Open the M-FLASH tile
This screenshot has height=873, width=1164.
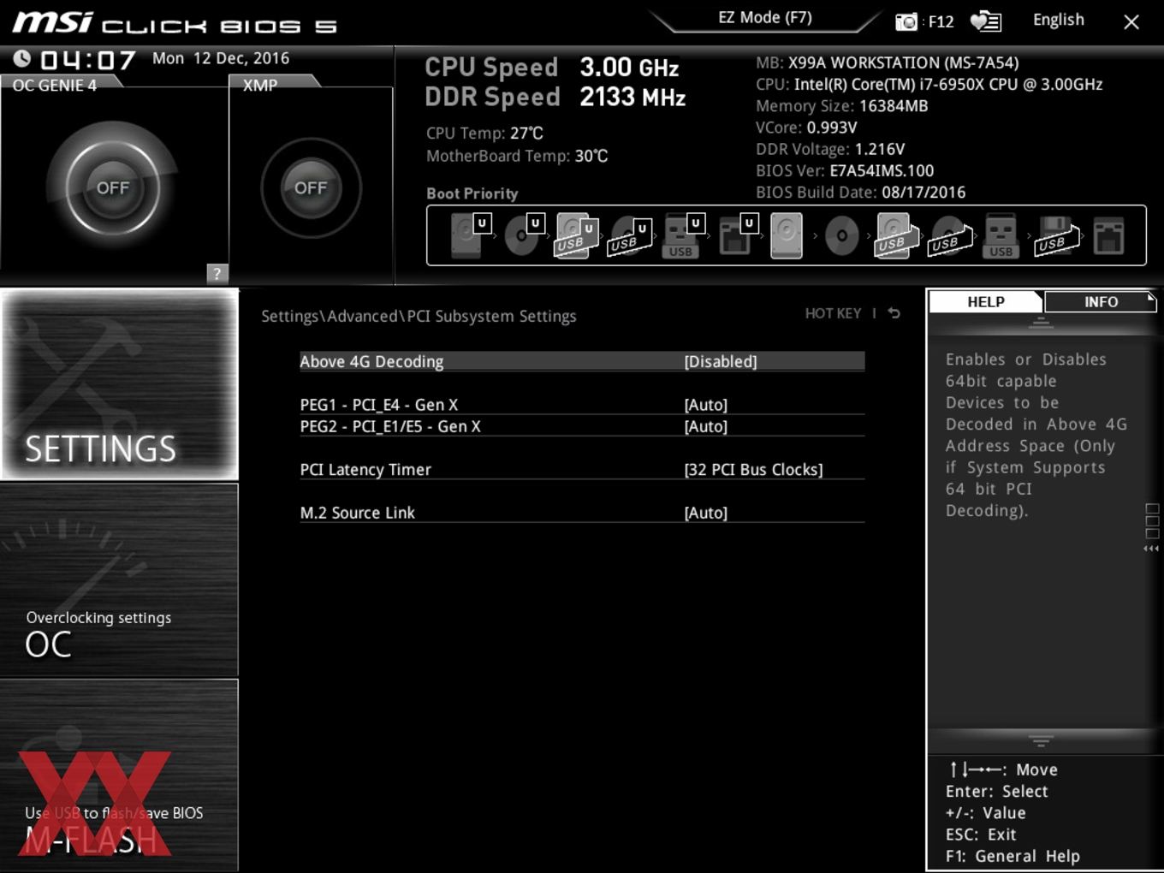click(x=119, y=775)
